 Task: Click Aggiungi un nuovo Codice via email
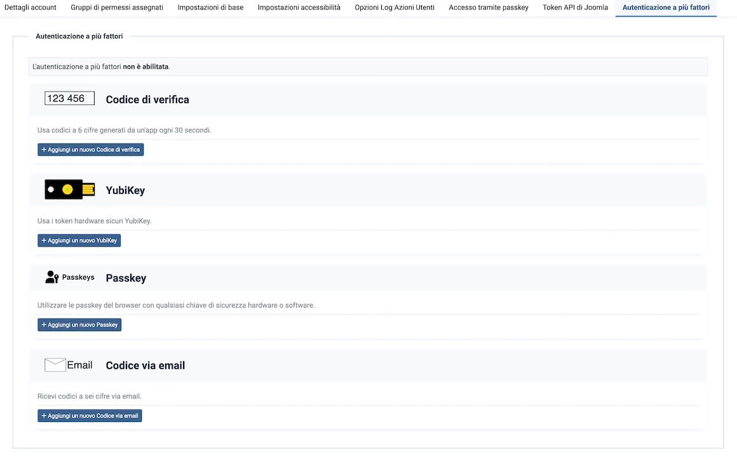pyautogui.click(x=90, y=416)
